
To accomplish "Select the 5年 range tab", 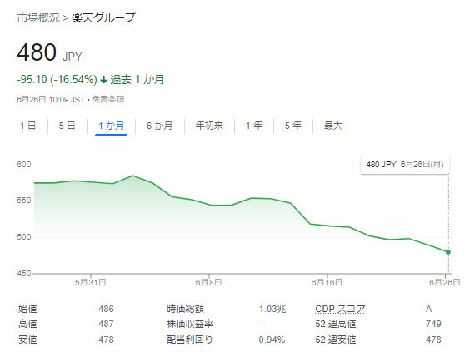I will pos(293,126).
